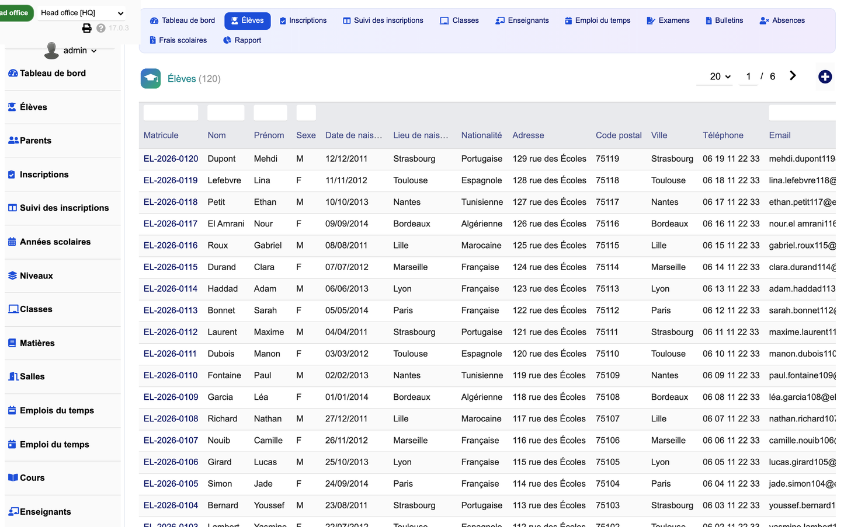Click the printer icon near the version number
The image size is (844, 527).
[x=86, y=28]
